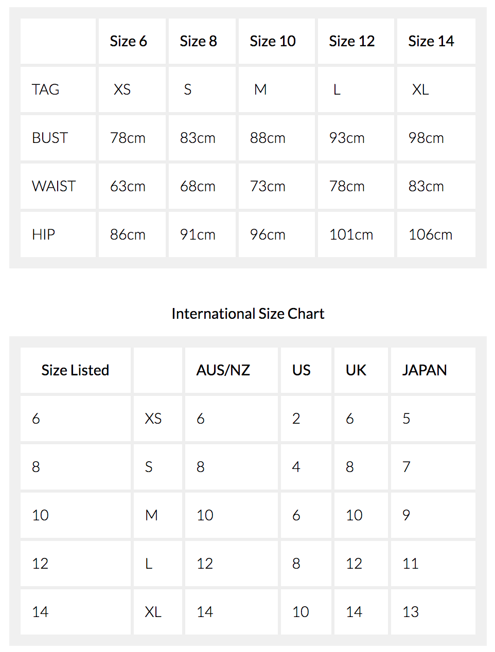Select the BUST row label

(50, 138)
